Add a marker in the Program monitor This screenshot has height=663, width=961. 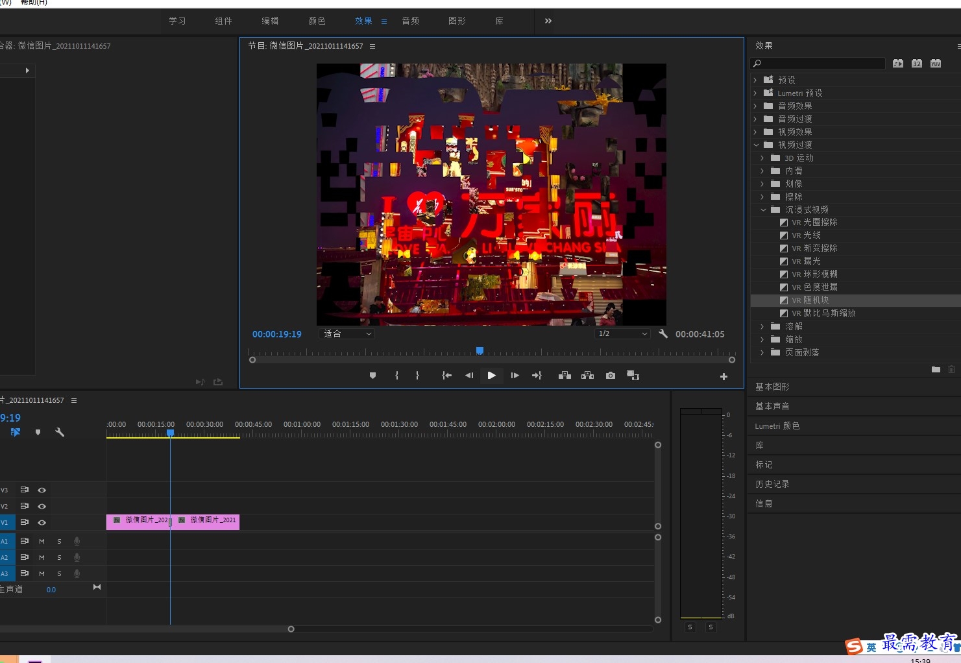coord(372,376)
